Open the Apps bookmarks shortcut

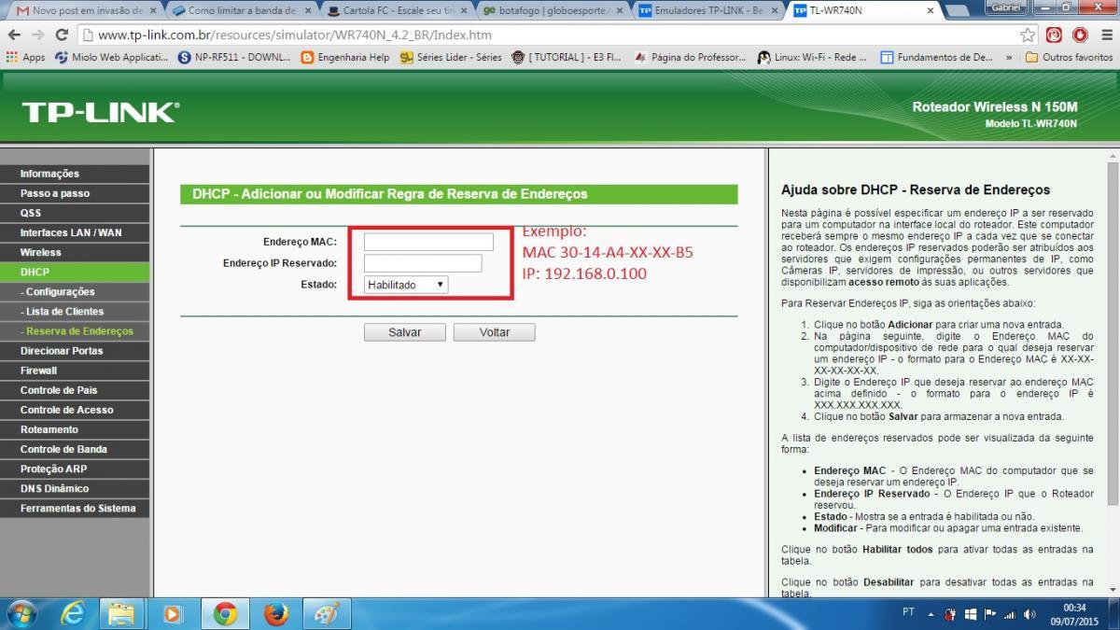tap(25, 57)
